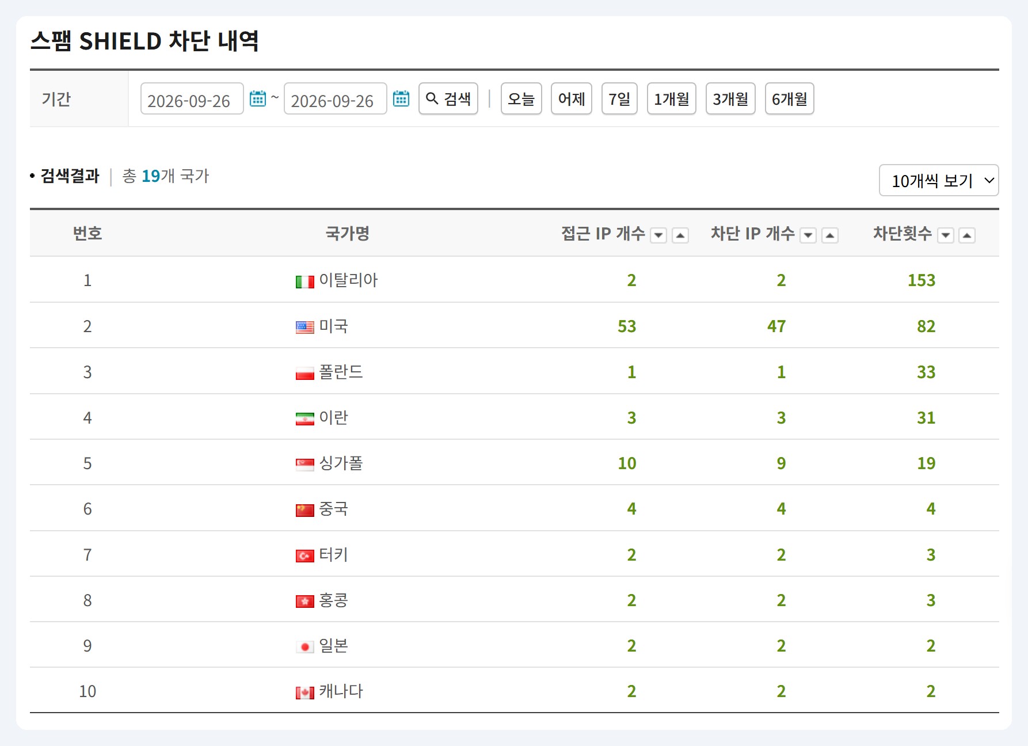The width and height of the screenshot is (1028, 746).
Task: Sort 접근 IP 개수 column descending
Action: 658,235
